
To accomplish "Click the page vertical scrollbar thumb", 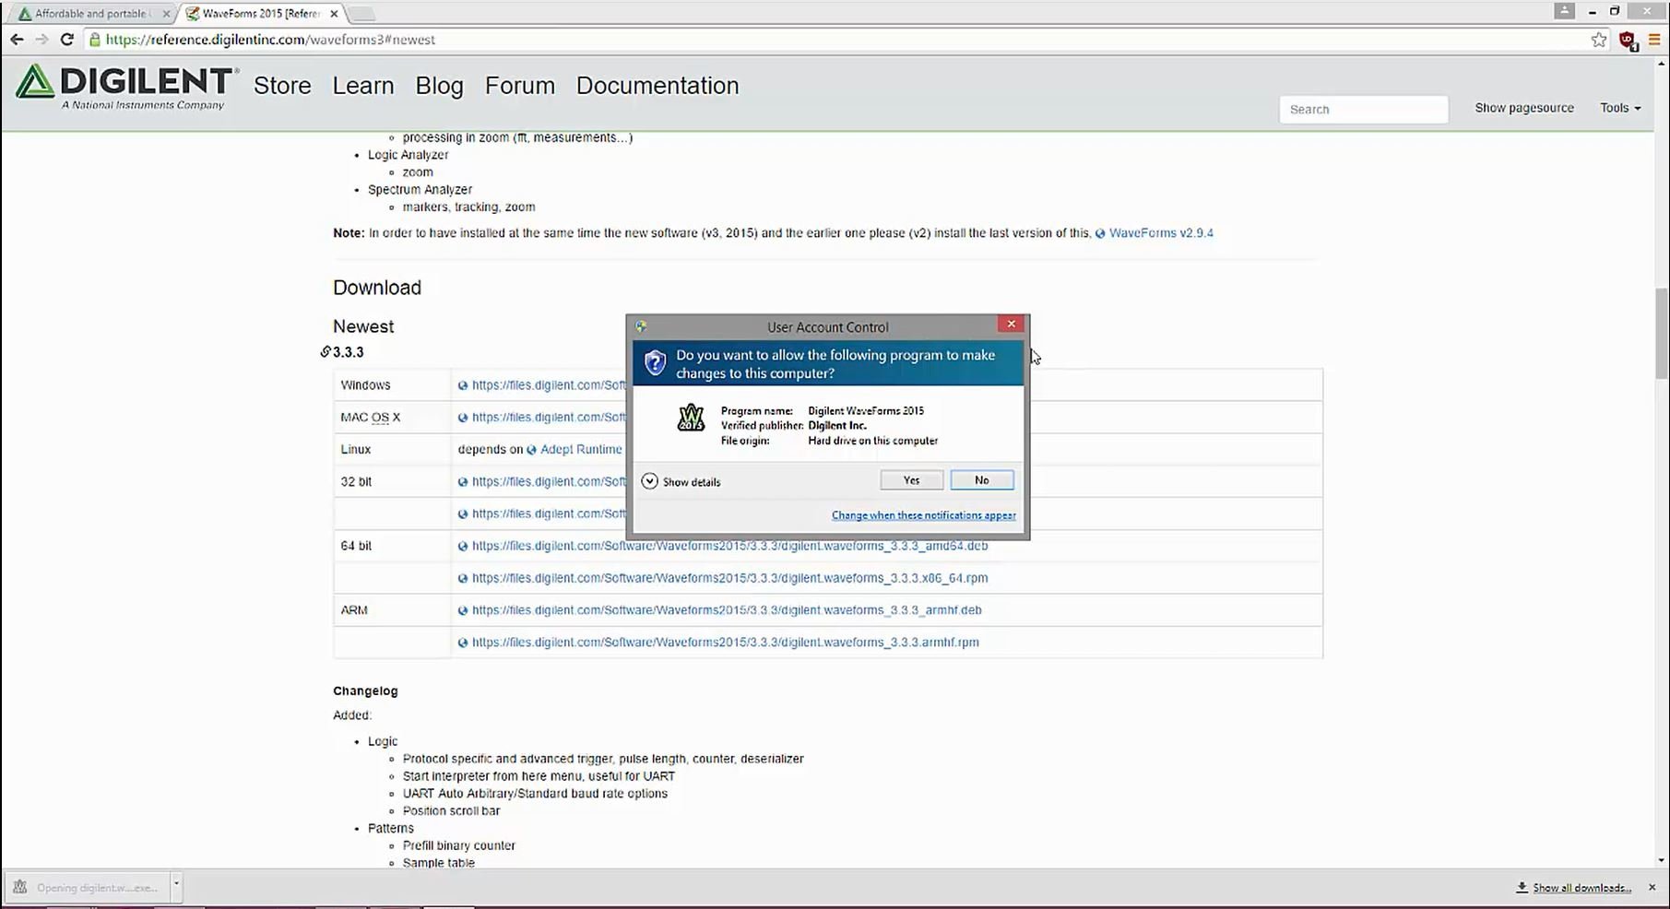I will (1662, 332).
